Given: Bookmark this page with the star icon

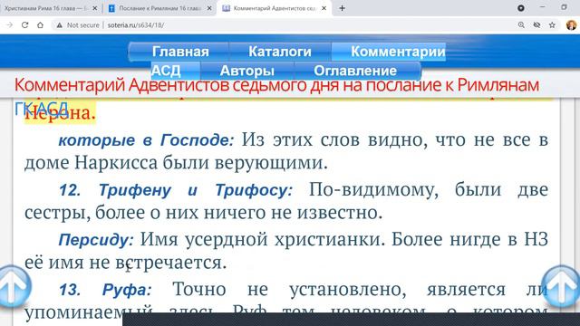Looking at the screenshot, I should (x=552, y=25).
